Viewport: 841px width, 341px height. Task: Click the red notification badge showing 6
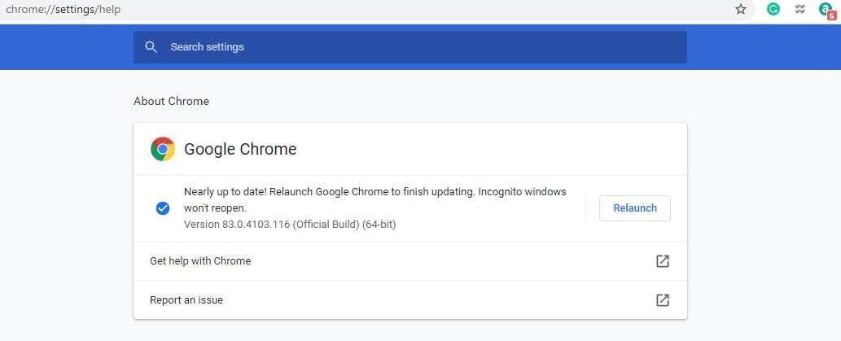click(831, 14)
